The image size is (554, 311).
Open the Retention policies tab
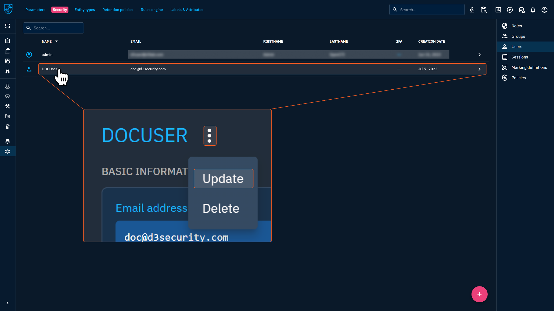pos(118,10)
